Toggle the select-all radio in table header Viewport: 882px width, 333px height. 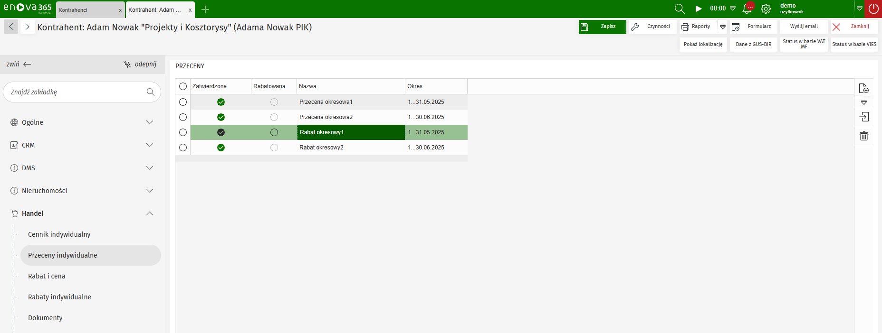183,86
